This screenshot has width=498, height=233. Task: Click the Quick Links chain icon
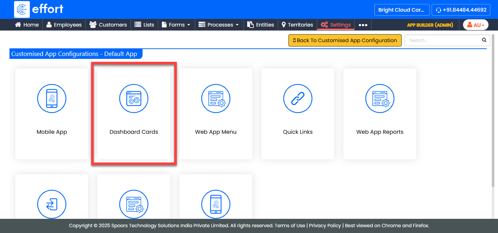pos(298,99)
